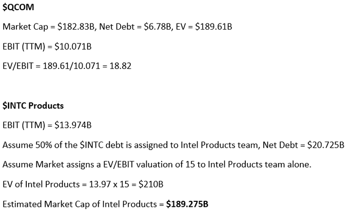Click the Net Debt $20.725B value
349x211 pixels.
coord(303,145)
